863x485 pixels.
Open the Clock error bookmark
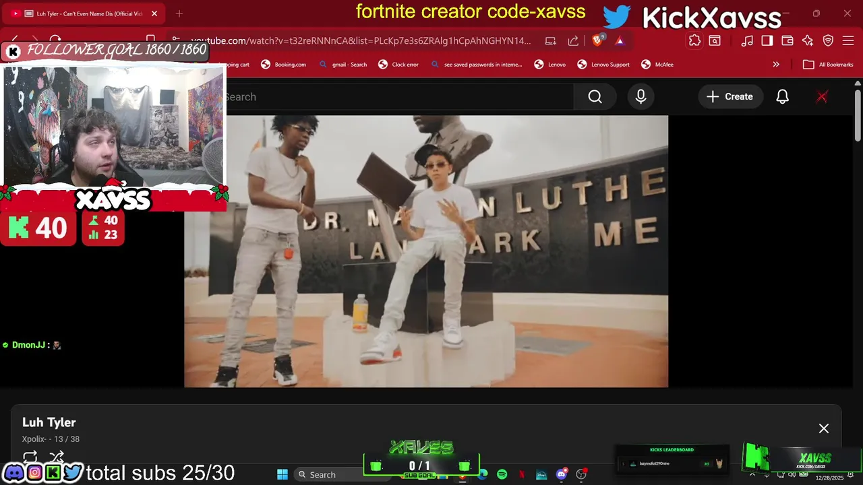coord(398,65)
